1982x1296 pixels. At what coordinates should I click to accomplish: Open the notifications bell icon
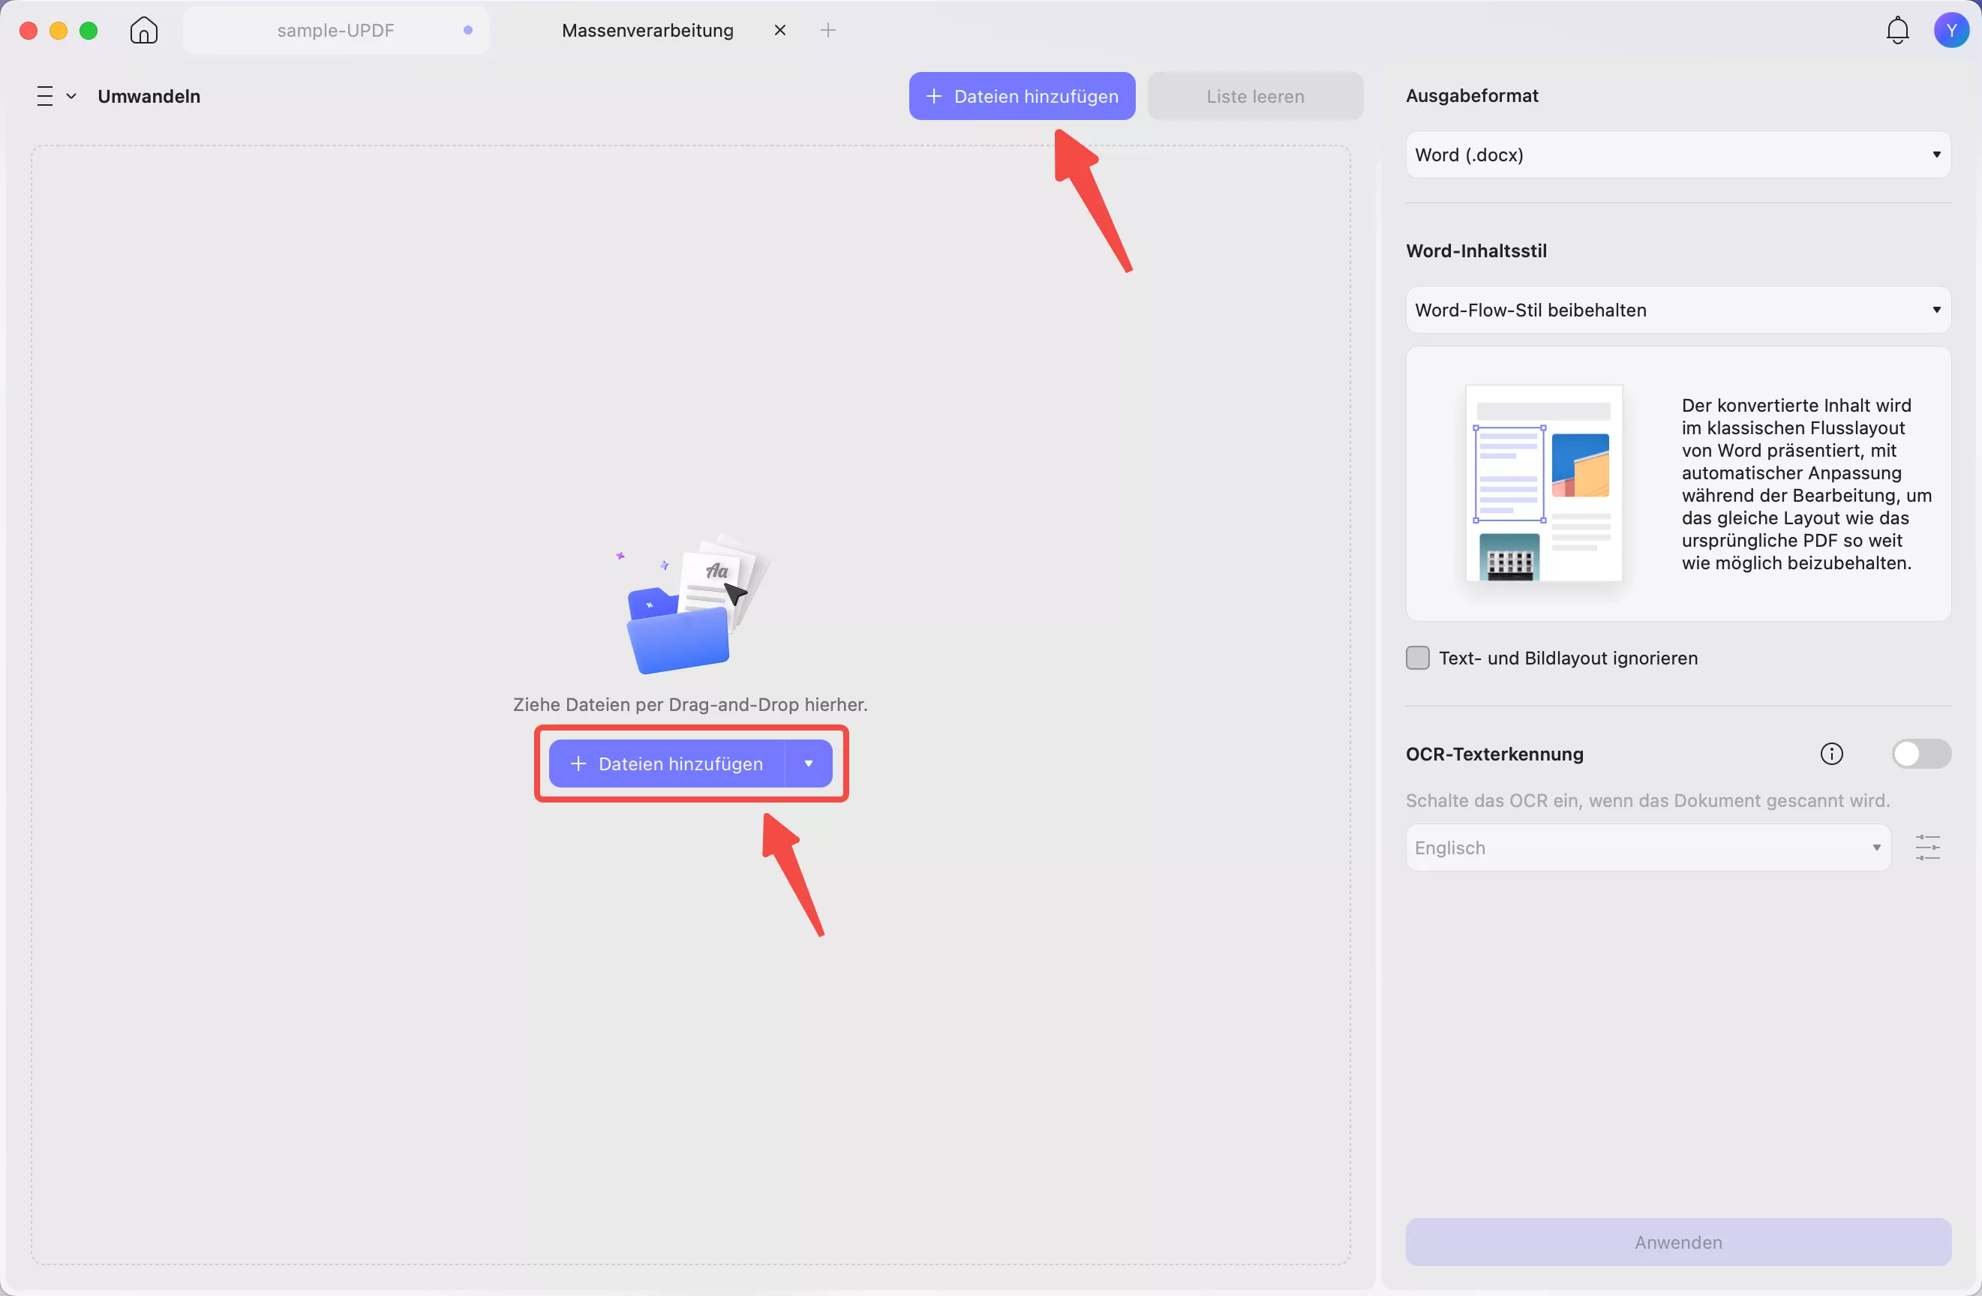coord(1897,31)
